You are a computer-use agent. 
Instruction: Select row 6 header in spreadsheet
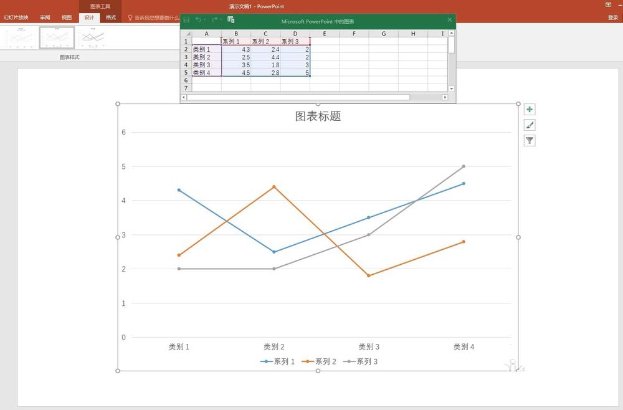coord(186,80)
